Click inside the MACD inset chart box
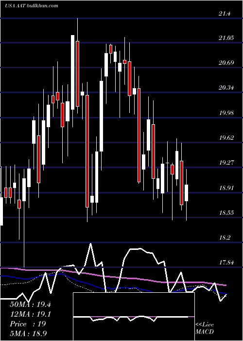 pos(134,317)
